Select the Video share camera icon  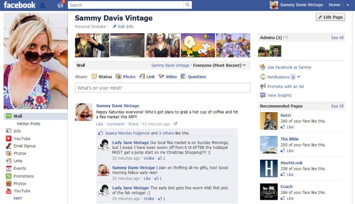(x=161, y=77)
